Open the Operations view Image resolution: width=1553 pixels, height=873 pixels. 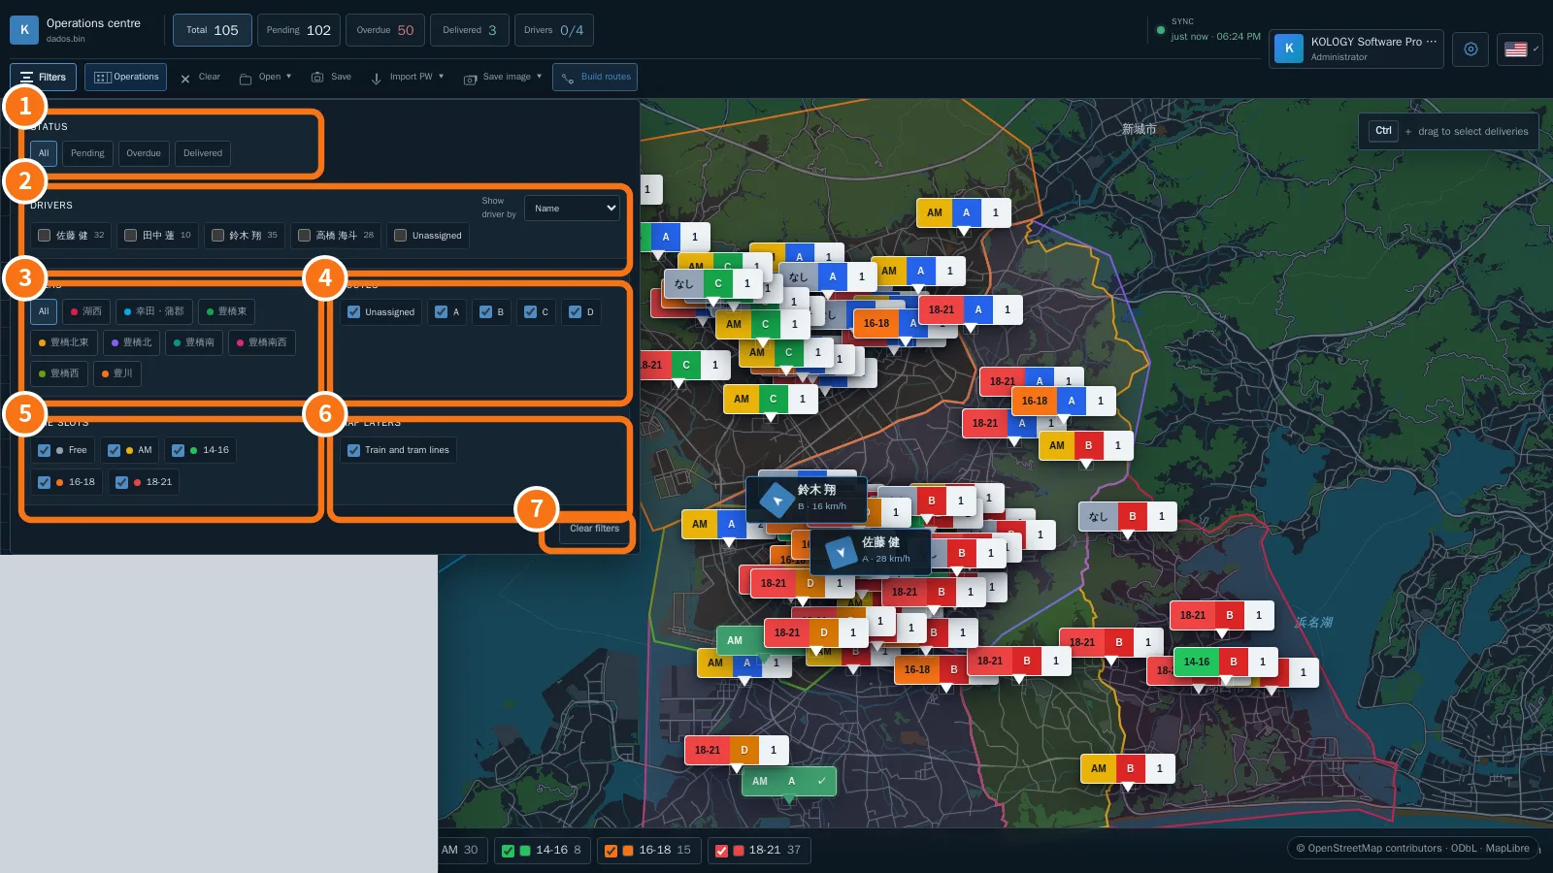(x=126, y=77)
